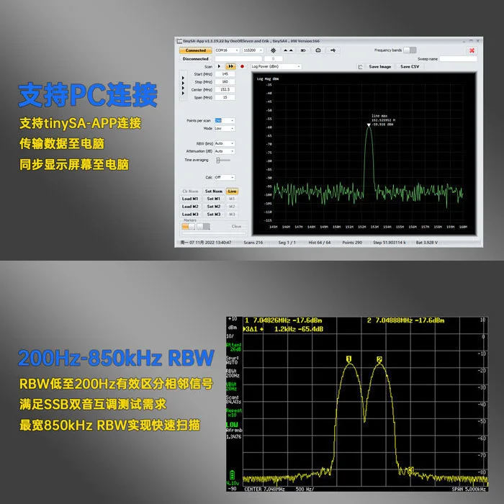This screenshot has height=504, width=504.
Task: Click 'Step 51.903114 k' in the status bar
Action: [390, 243]
